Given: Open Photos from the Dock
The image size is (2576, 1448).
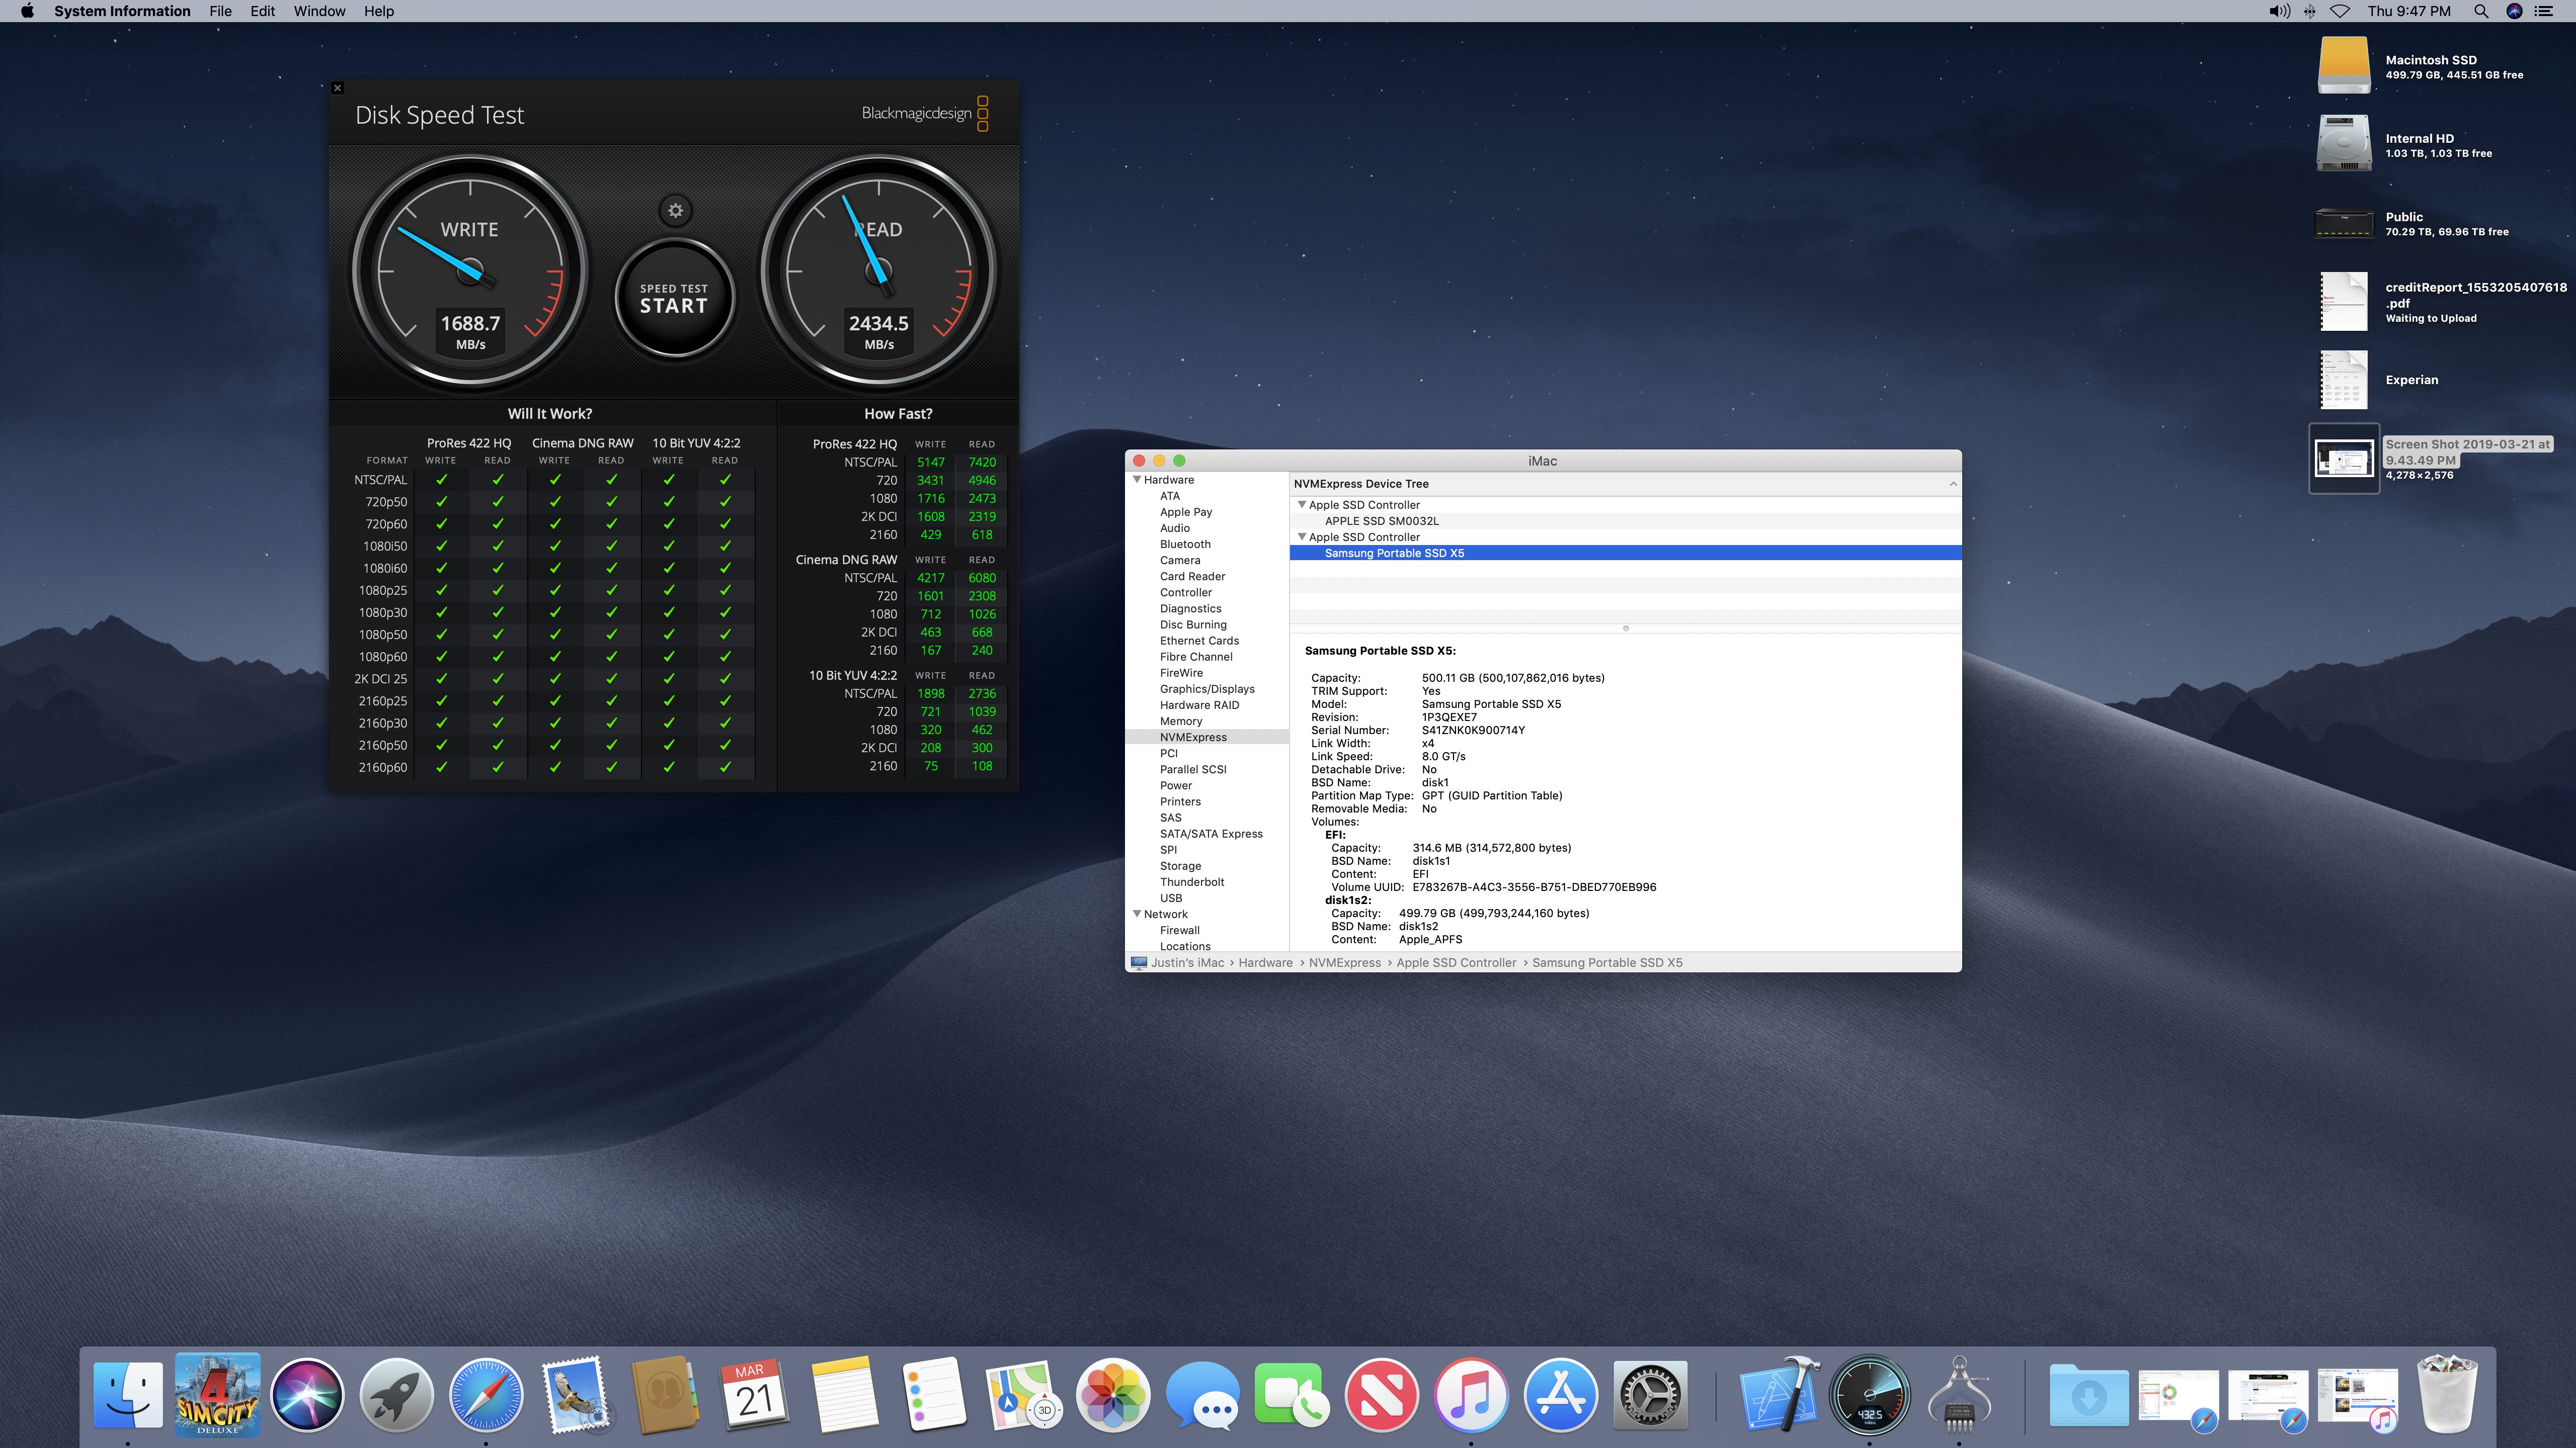Looking at the screenshot, I should tap(1113, 1395).
